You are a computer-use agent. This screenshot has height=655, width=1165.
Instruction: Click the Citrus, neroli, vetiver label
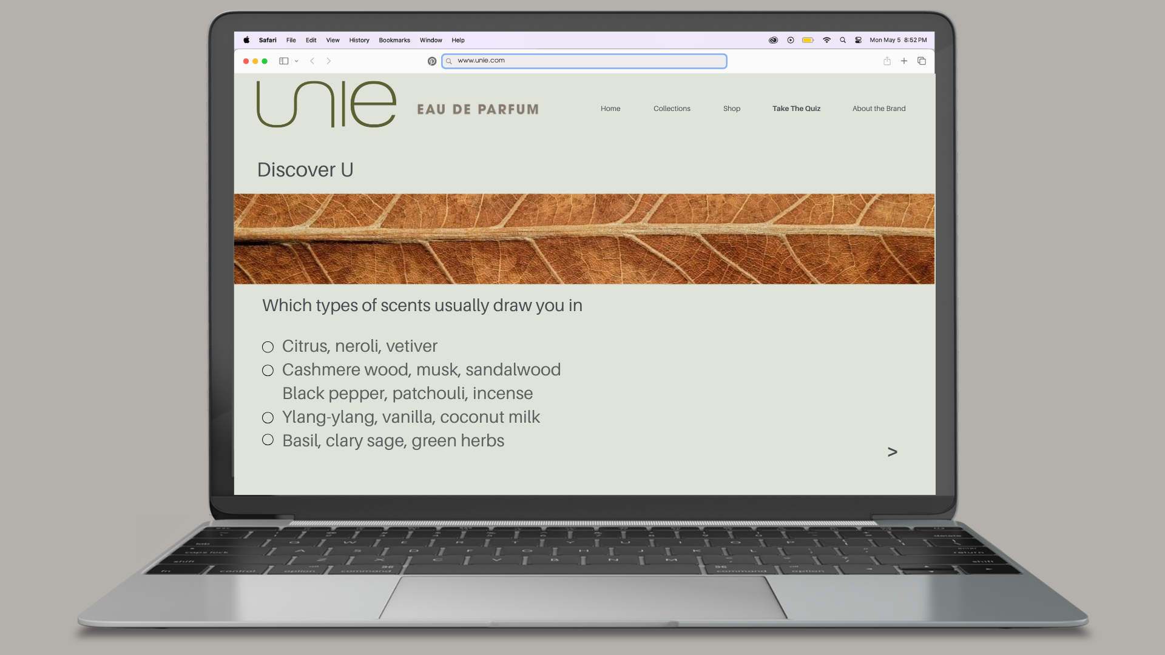click(x=359, y=346)
